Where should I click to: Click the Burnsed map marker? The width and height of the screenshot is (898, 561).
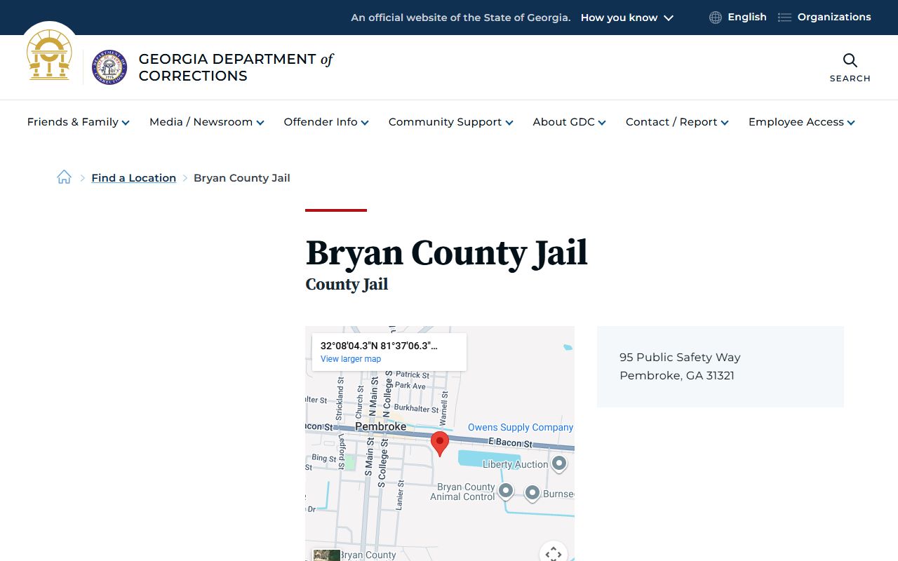(x=532, y=493)
